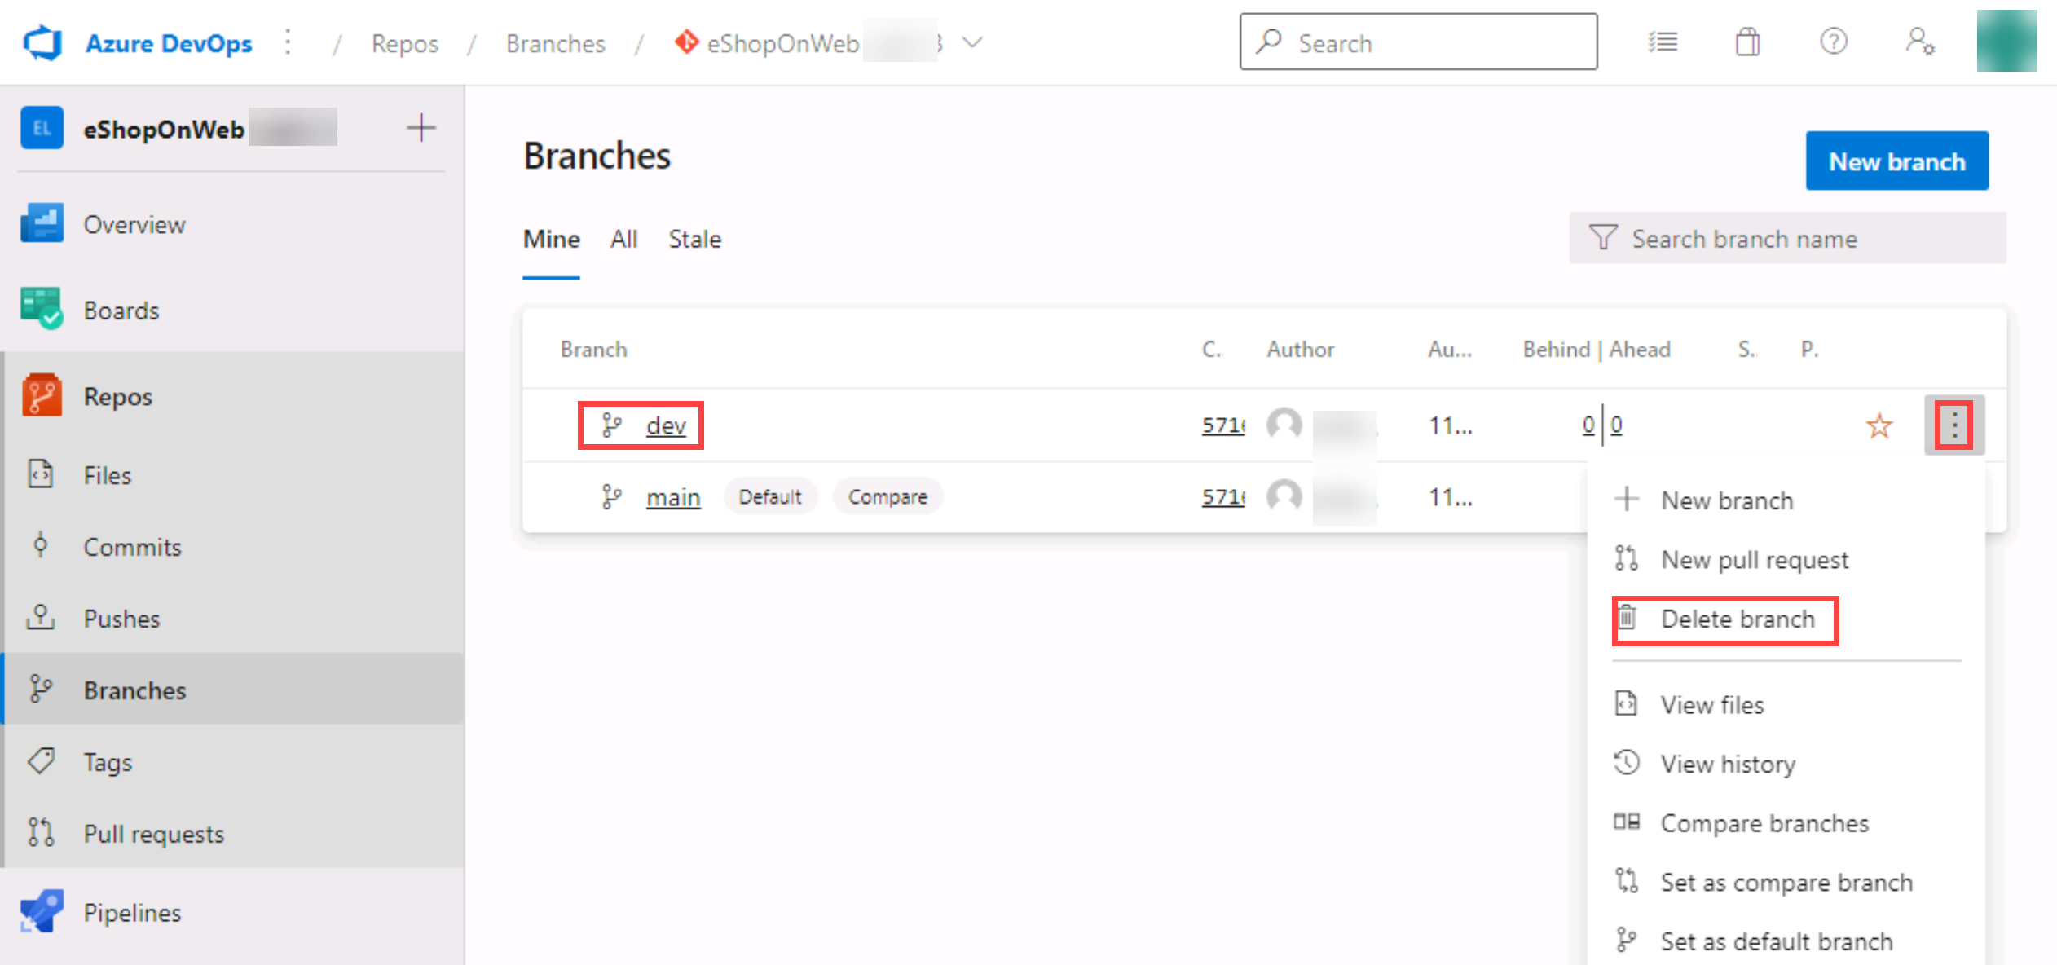
Task: Click the blue New branch button
Action: pyautogui.click(x=1896, y=161)
